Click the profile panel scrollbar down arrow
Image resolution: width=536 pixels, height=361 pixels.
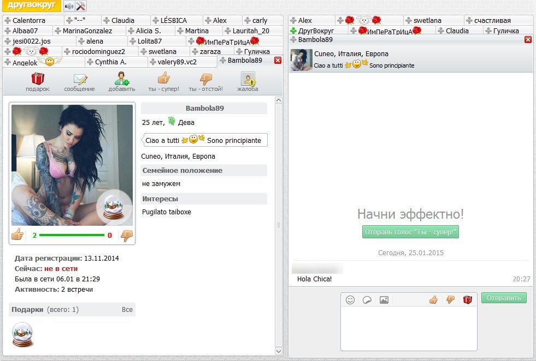[278, 351]
